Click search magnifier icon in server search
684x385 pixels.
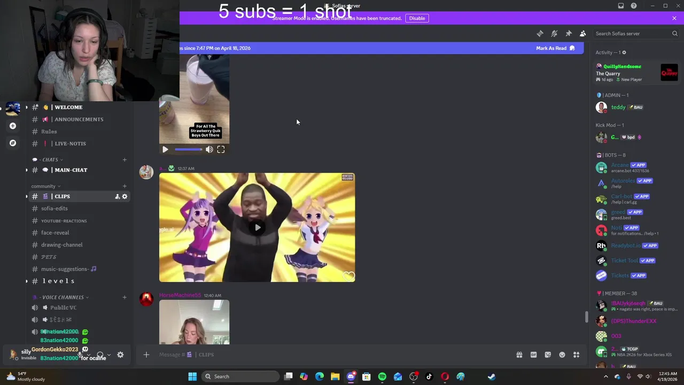674,33
